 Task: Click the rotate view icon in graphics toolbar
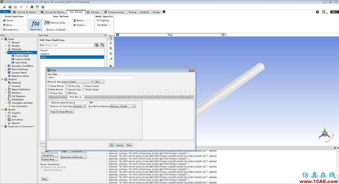point(111,38)
